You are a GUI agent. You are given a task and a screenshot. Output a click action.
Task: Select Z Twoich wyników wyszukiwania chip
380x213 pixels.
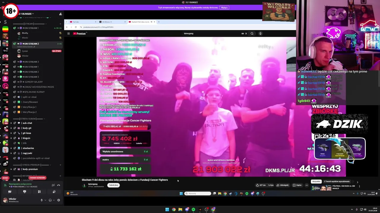coord(337,182)
